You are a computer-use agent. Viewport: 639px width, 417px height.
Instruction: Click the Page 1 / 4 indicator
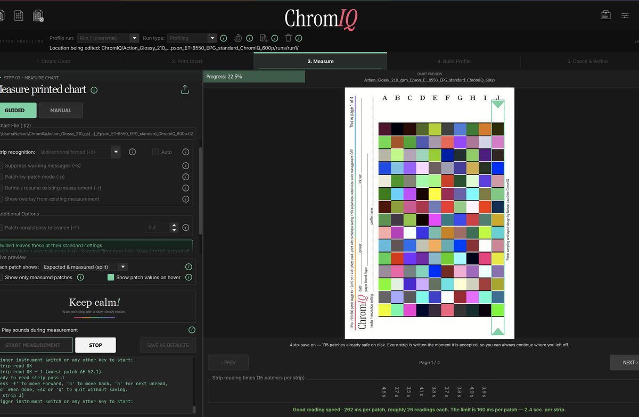point(429,362)
